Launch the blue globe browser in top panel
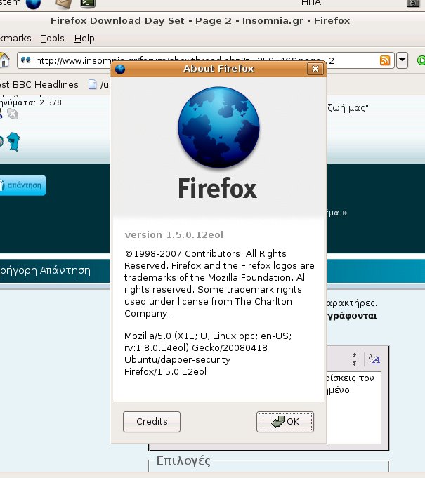425x478 pixels. pyautogui.click(x=33, y=4)
